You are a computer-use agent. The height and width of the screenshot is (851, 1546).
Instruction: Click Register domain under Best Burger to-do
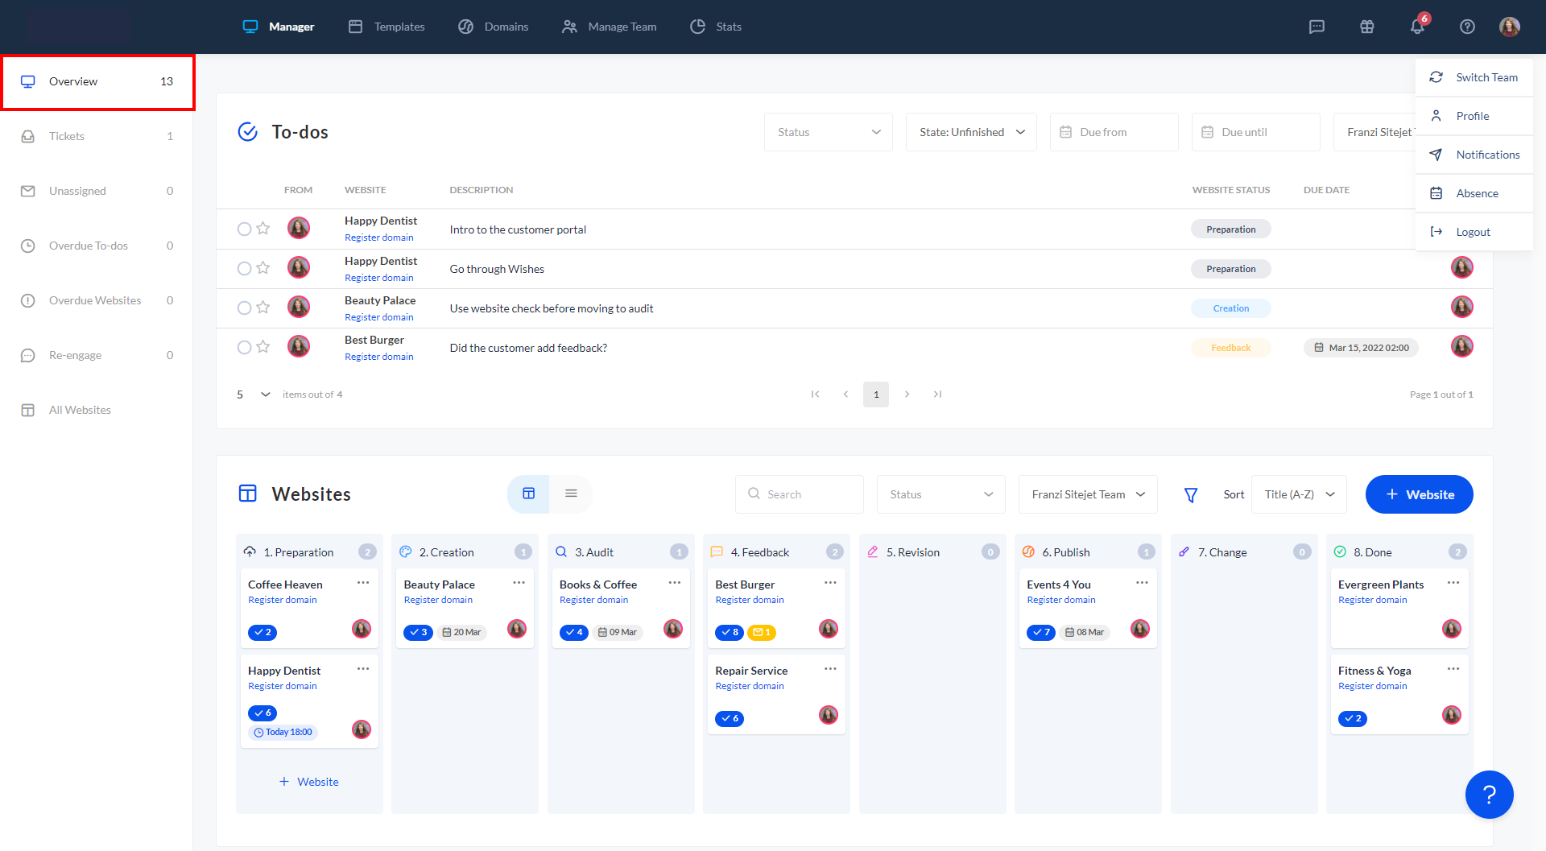tap(378, 357)
